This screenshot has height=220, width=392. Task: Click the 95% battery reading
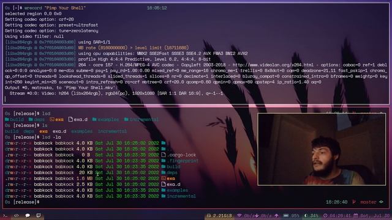[295, 216]
